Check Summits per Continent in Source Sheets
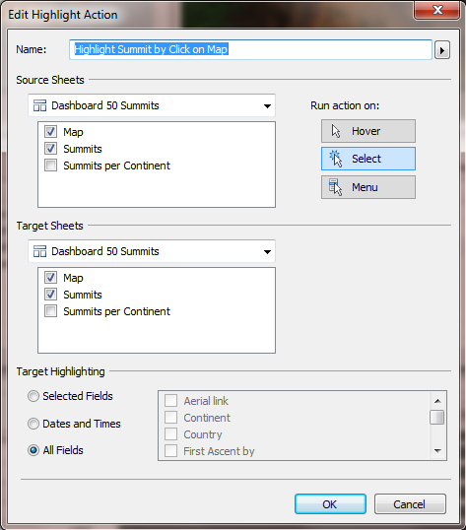 (50, 166)
